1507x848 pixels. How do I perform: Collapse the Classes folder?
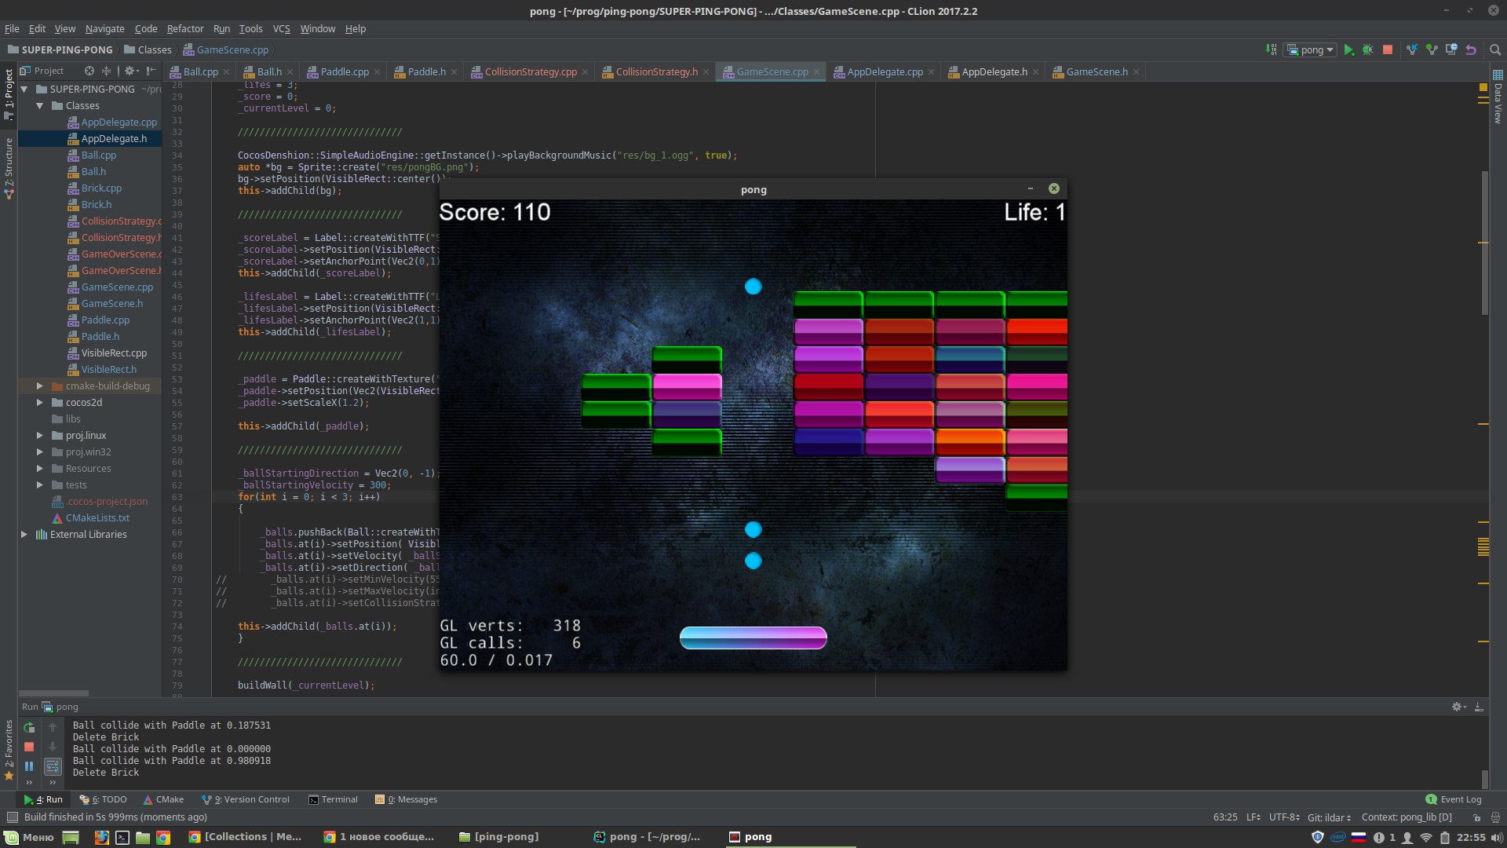[39, 105]
